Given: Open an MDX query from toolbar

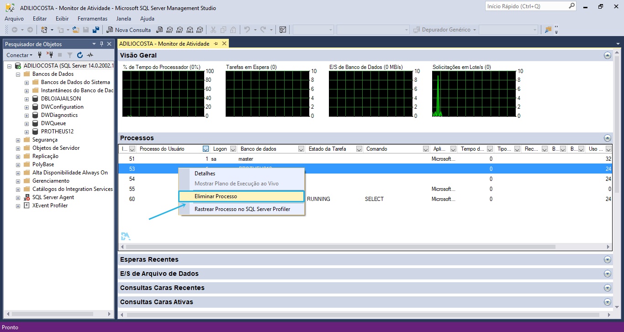Looking at the screenshot, I should click(169, 30).
